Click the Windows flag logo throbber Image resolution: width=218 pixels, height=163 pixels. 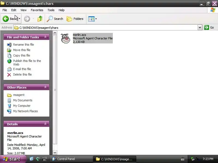(x=213, y=10)
